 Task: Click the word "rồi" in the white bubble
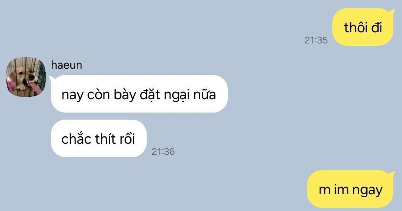pyautogui.click(x=126, y=139)
